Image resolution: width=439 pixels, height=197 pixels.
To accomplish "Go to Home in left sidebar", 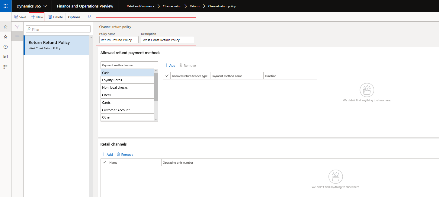I will [x=5, y=27].
